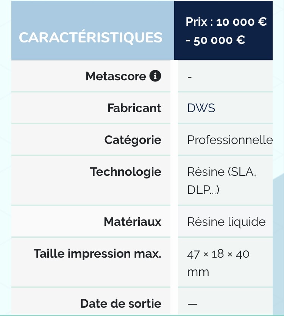Screen dimensions: 284x316
Task: Select the Professionnelle category value
Action: click(230, 140)
